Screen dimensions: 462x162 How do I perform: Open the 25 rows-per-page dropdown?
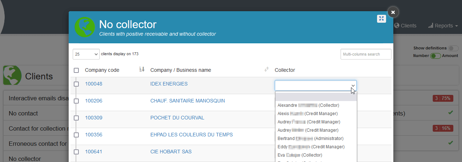[x=86, y=54]
